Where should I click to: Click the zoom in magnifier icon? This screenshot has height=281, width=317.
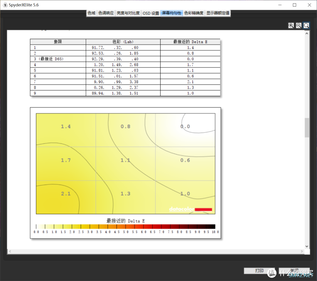(291, 26)
